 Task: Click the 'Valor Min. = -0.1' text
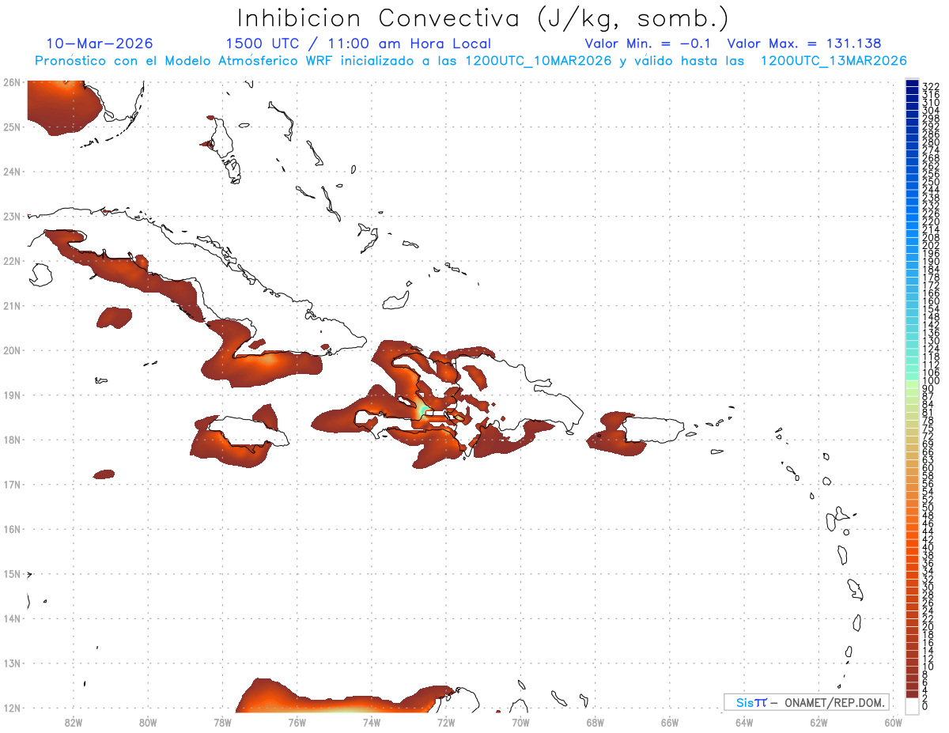[x=648, y=43]
